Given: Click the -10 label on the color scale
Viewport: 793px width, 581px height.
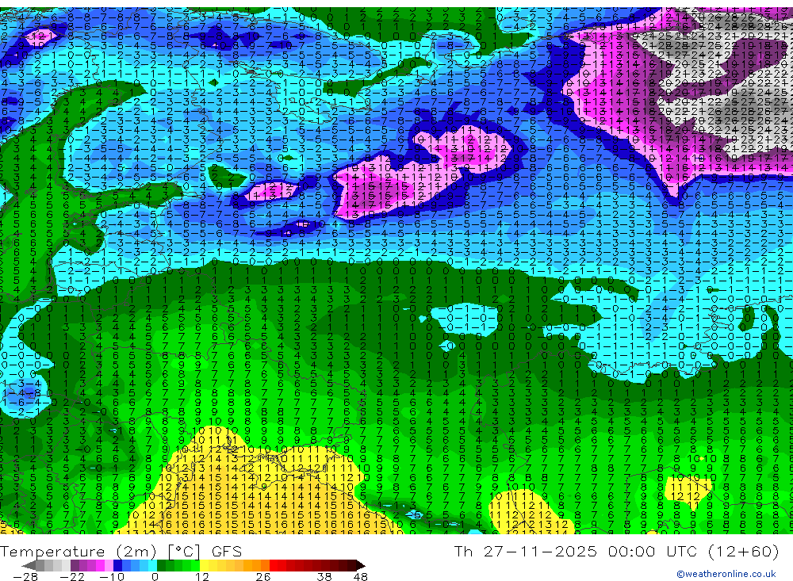Looking at the screenshot, I should point(111,576).
